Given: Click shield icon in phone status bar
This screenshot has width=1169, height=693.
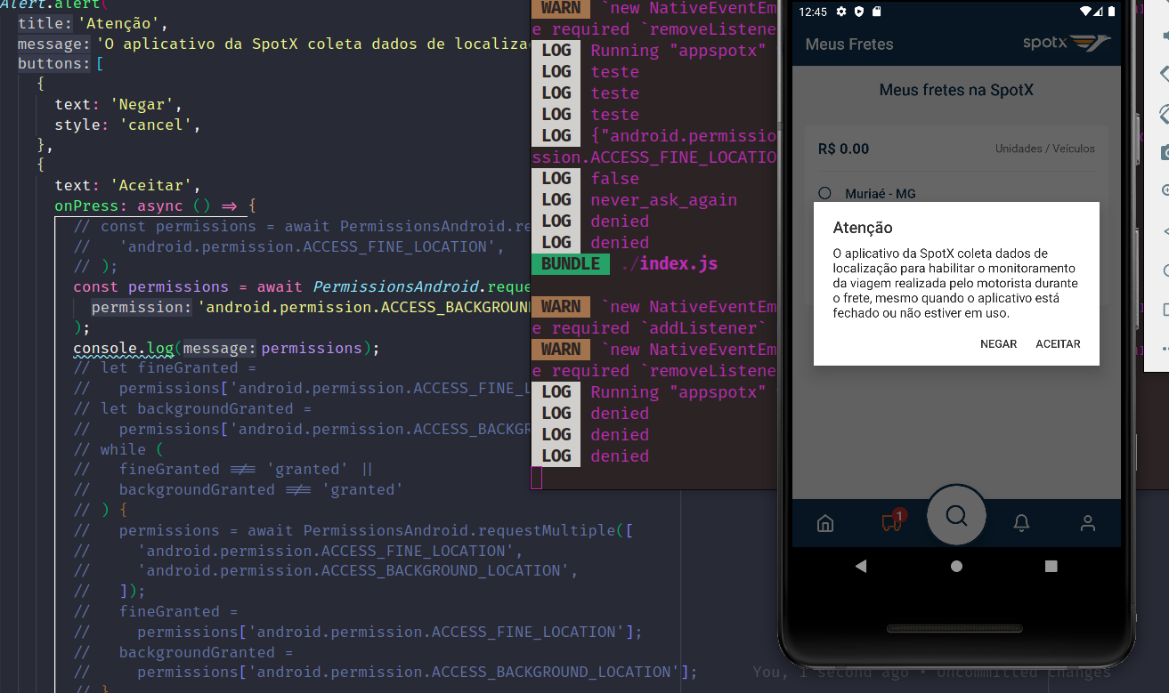Looking at the screenshot, I should [858, 12].
